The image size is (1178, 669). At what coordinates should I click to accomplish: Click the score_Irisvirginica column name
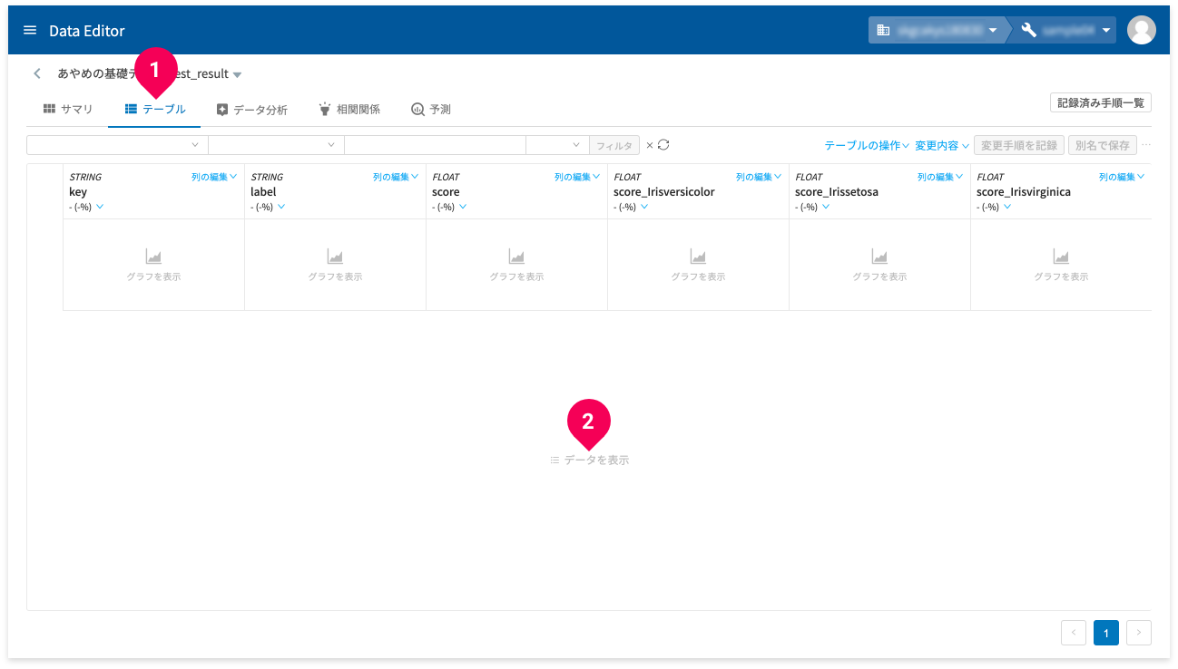point(1024,192)
